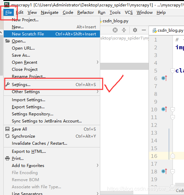Screen dimensions: 184x195
Task: Expand the Other Settings submenu
Action: click(x=98, y=91)
